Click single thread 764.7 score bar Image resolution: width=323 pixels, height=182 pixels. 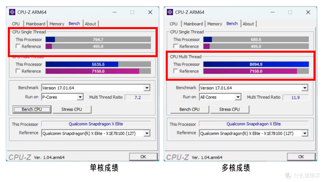pyautogui.click(x=98, y=40)
